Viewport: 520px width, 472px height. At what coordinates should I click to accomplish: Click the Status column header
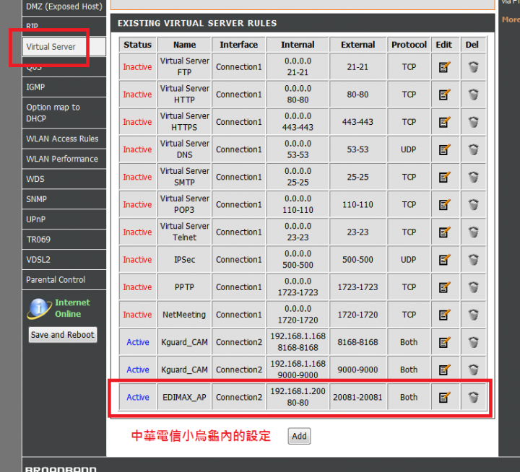point(138,45)
